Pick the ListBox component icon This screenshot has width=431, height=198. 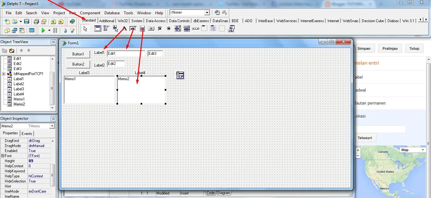(178, 29)
